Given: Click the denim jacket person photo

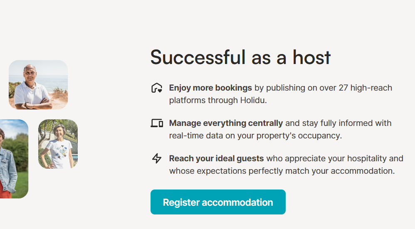Looking at the screenshot, I should point(12,159).
